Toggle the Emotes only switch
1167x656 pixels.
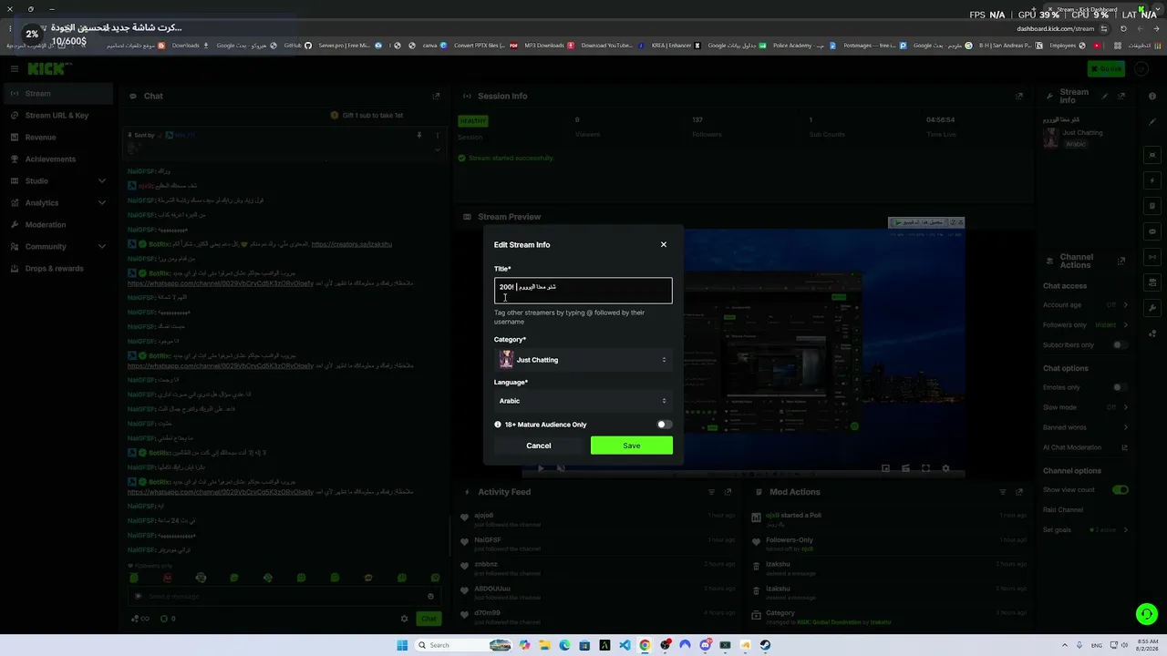pyautogui.click(x=1120, y=387)
